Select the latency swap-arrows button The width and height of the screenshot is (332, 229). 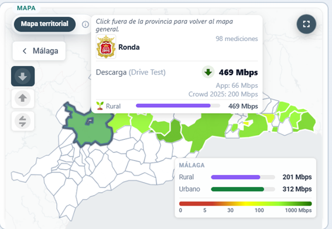(x=23, y=121)
